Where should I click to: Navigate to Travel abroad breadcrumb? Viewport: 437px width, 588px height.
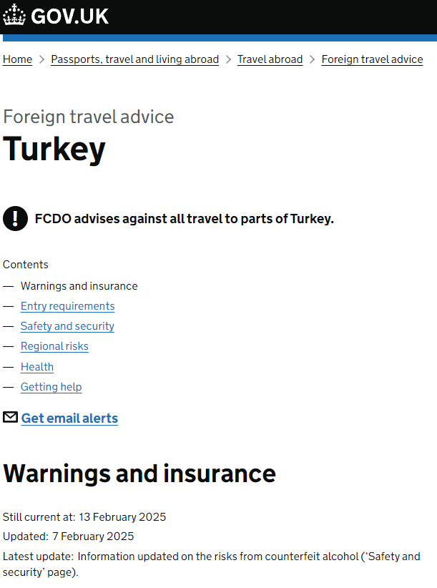[270, 59]
